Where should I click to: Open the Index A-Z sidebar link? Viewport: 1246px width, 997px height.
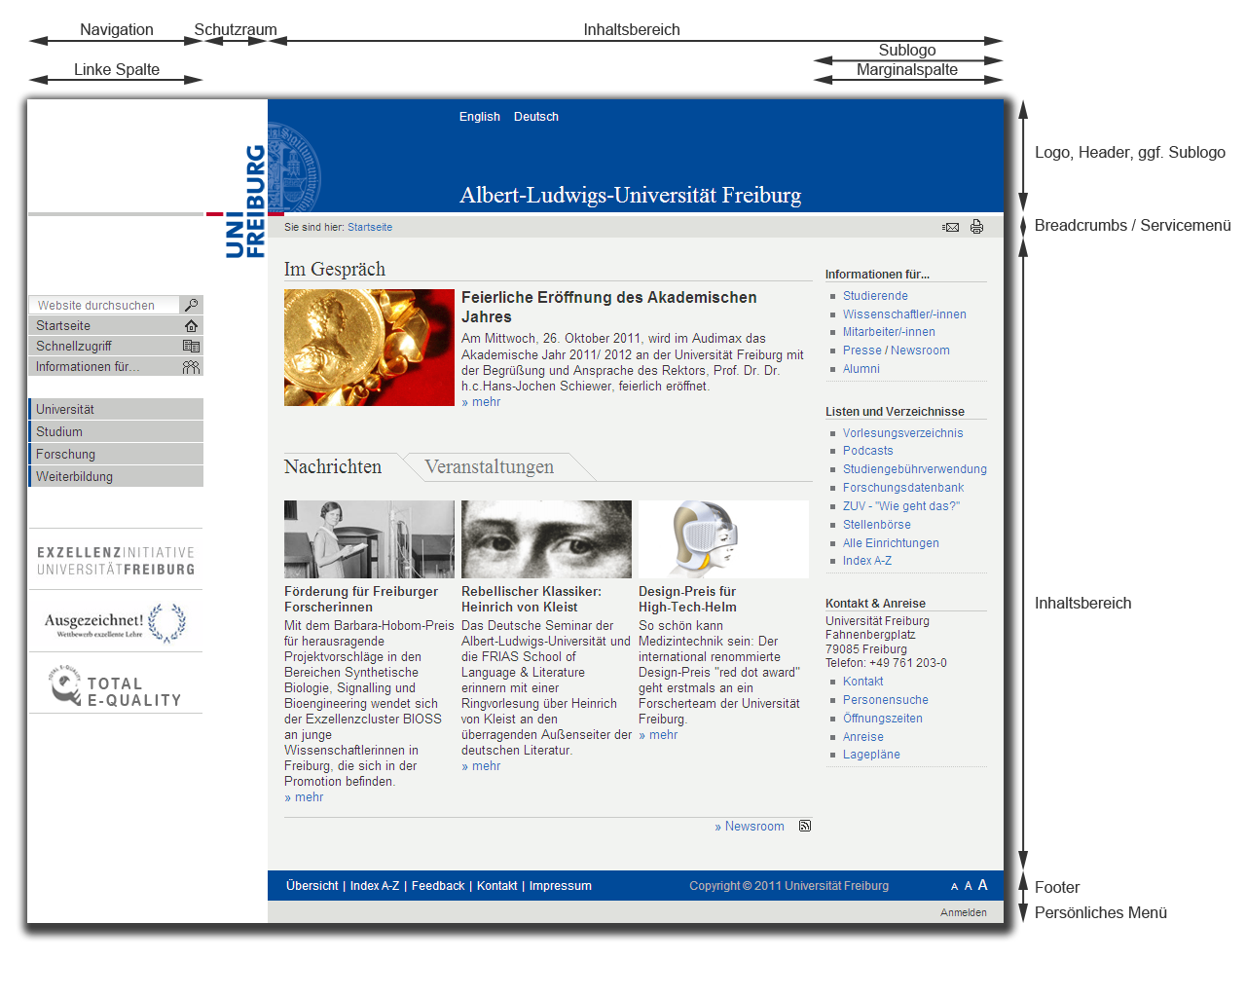(867, 561)
